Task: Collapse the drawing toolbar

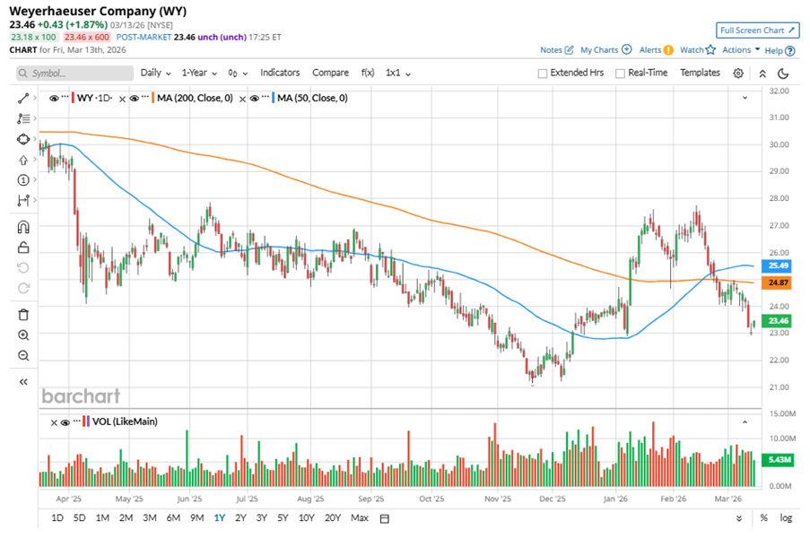Action: (x=23, y=382)
